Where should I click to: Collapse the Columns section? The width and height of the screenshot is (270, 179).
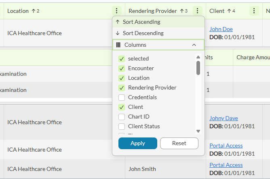(x=194, y=45)
